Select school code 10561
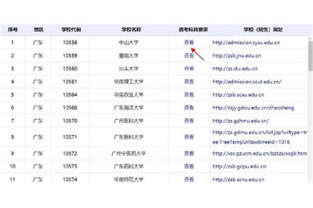Viewport: 313px width, 208px height. (70, 82)
